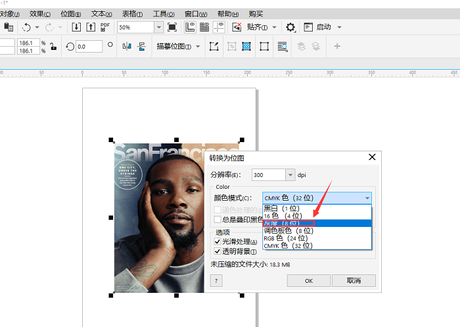Click the resolution 300 input field
460x327 pixels.
pyautogui.click(x=268, y=175)
